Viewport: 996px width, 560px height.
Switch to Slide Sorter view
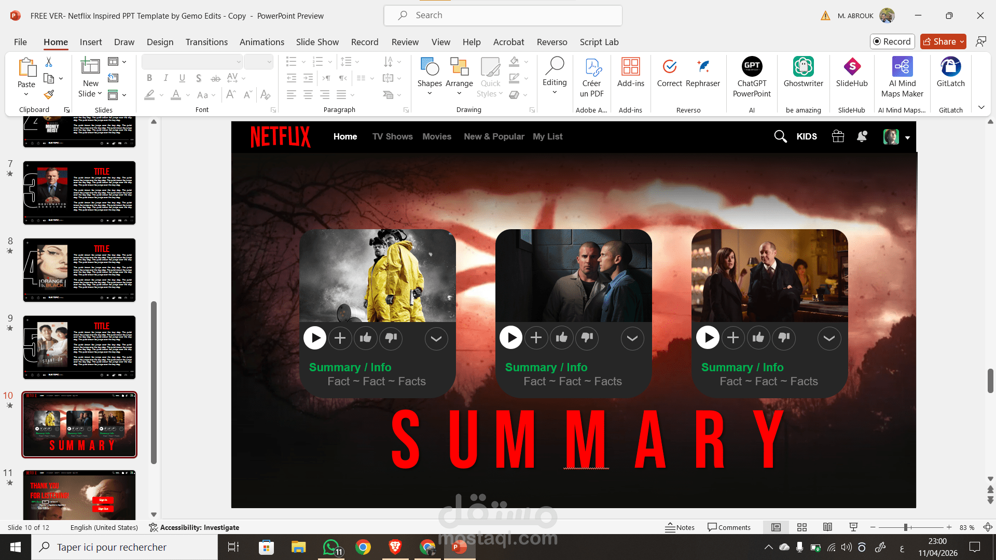(x=802, y=527)
